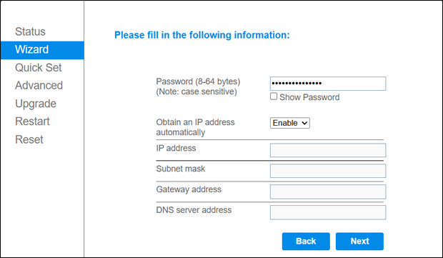Click the Back button

(x=306, y=242)
